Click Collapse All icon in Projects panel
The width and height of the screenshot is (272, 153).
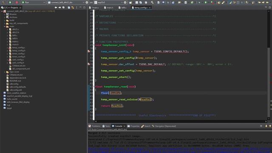pyautogui.click(x=69, y=8)
